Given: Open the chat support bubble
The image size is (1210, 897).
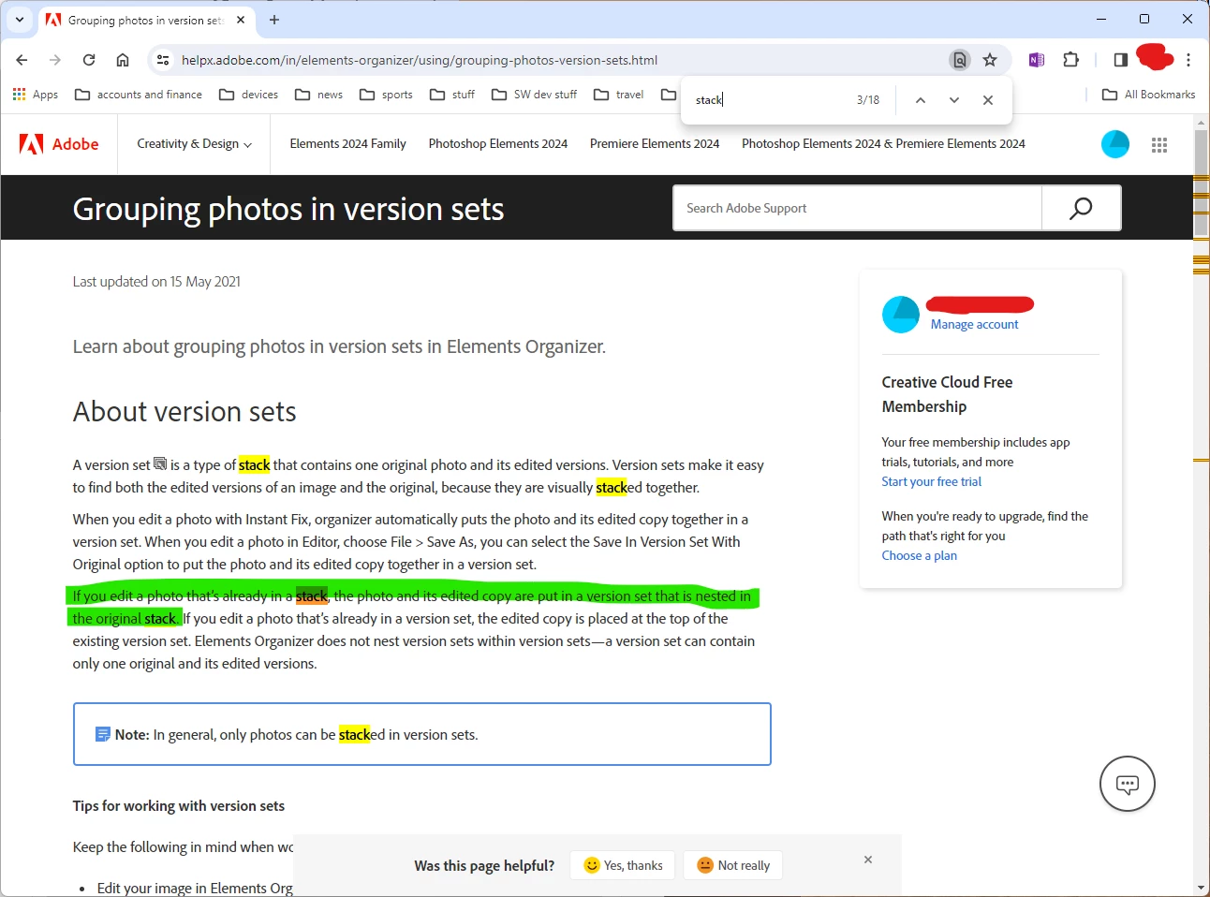Looking at the screenshot, I should click(1127, 784).
